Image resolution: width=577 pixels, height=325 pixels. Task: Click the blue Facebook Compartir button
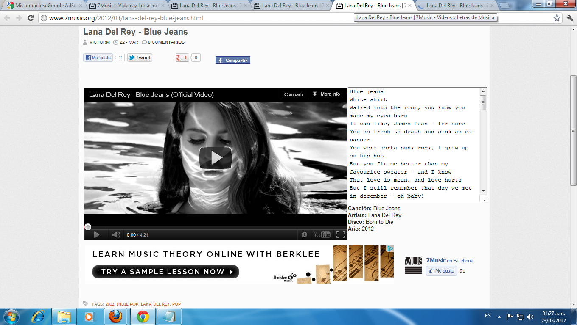tap(233, 60)
